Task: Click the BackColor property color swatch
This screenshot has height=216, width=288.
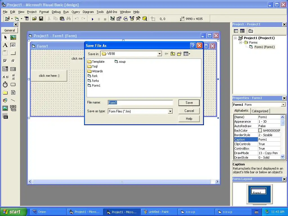Action: pos(260,130)
